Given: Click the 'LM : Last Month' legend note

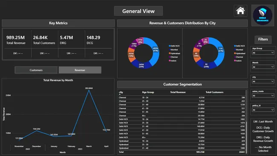Looking at the screenshot, I should 263,121.
